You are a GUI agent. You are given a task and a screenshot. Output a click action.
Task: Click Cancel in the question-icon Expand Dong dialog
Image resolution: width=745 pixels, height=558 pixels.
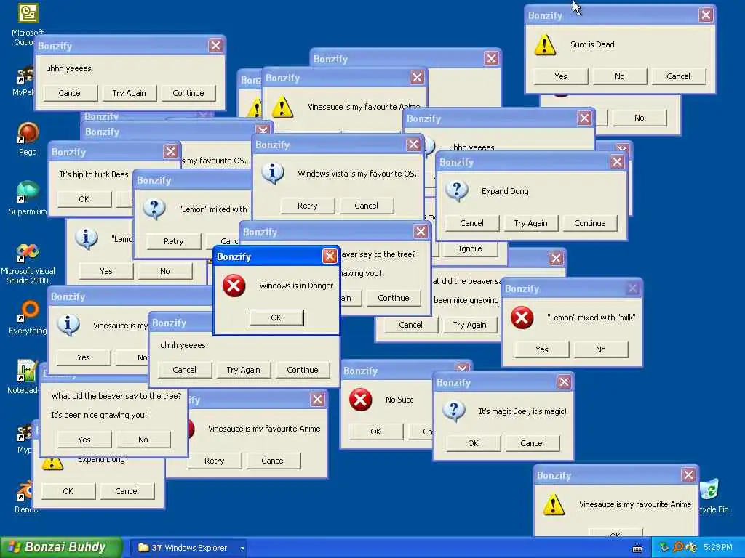471,223
